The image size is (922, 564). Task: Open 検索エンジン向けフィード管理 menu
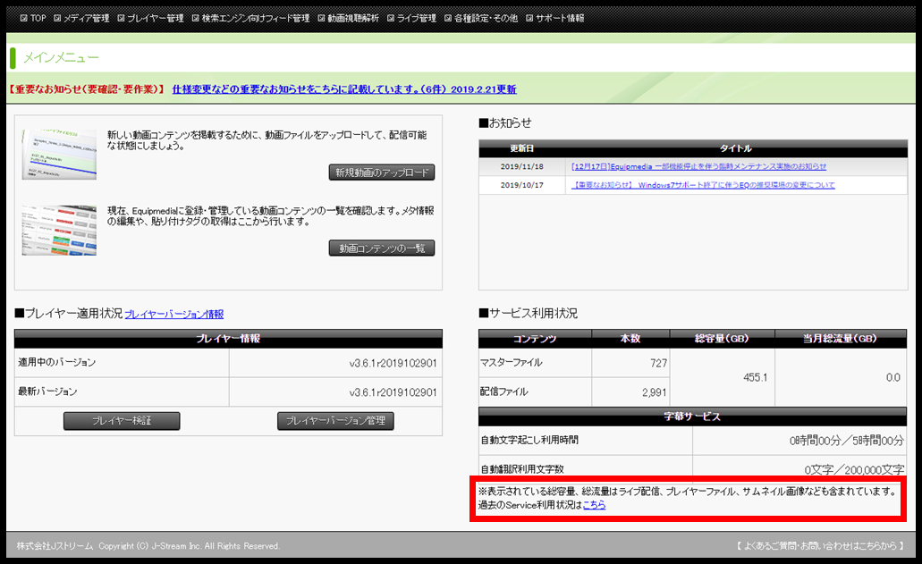tap(255, 18)
